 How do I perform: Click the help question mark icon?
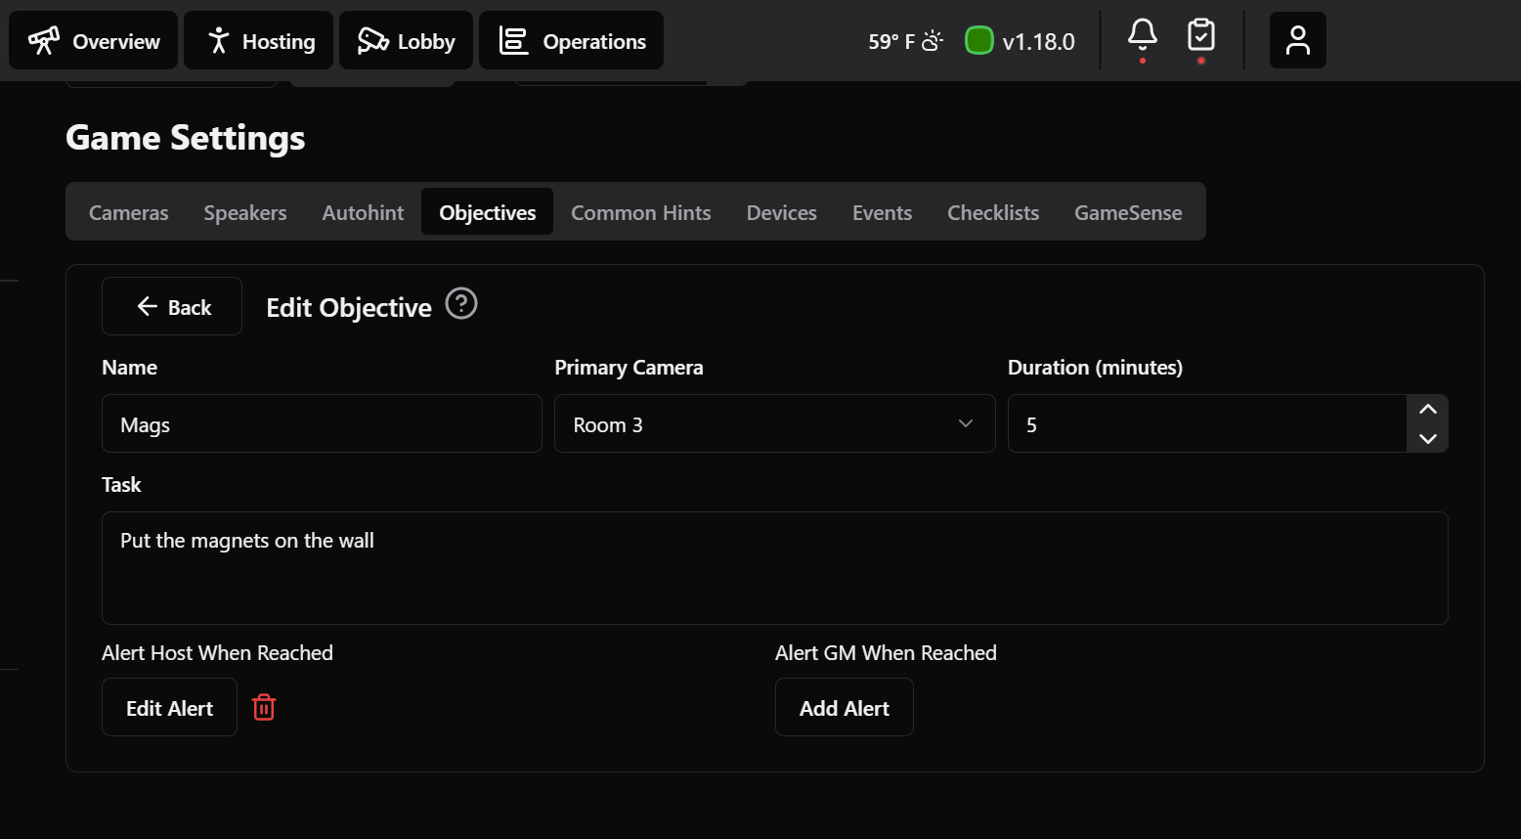coord(461,304)
